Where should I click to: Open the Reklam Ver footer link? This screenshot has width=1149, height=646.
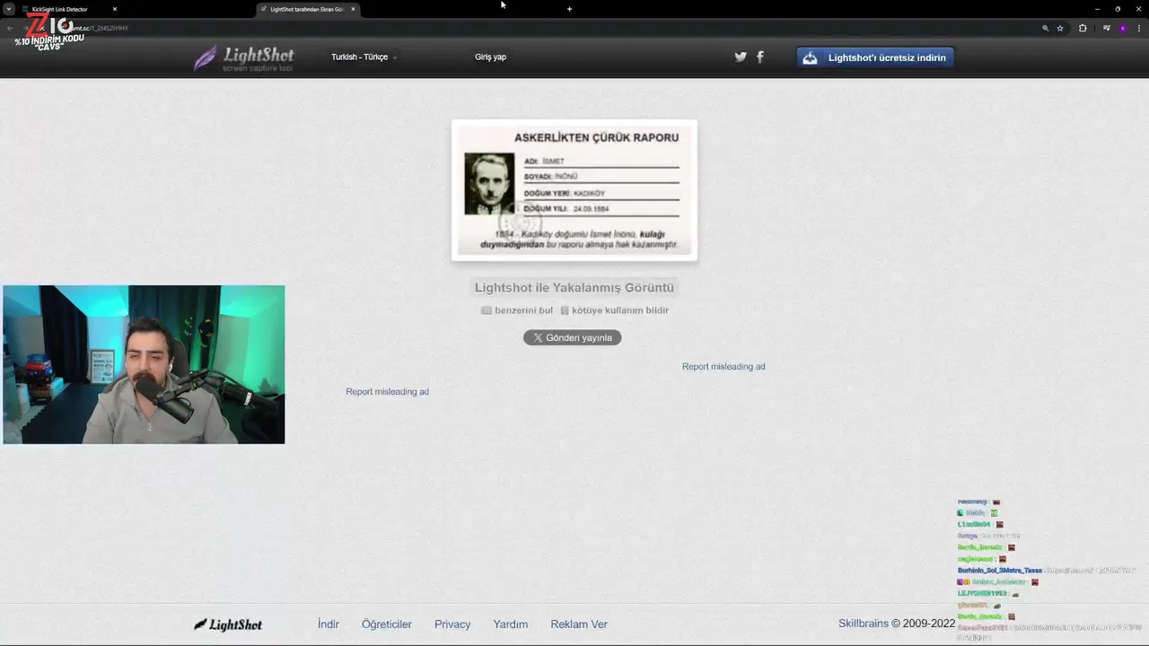(579, 624)
